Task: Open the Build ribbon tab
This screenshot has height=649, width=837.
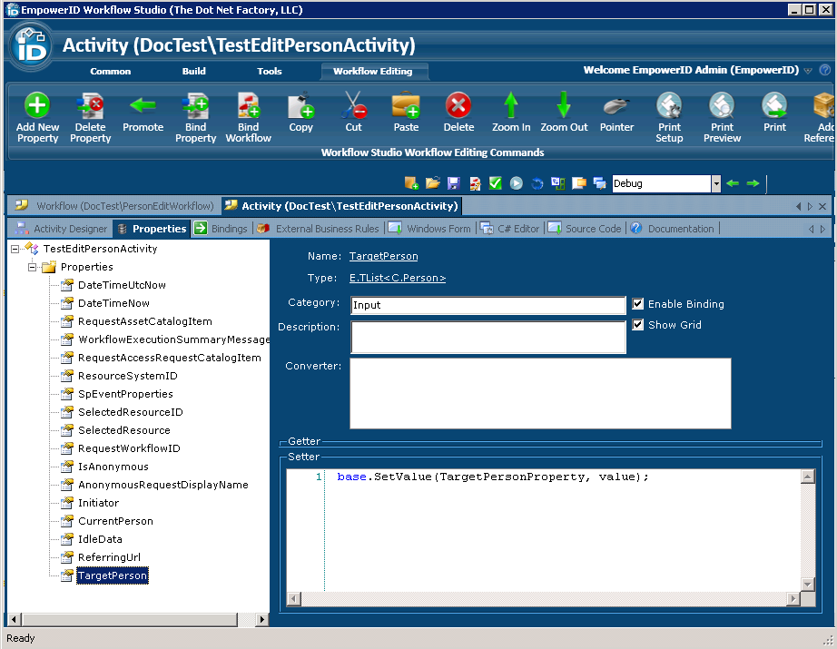Action: click(x=193, y=71)
